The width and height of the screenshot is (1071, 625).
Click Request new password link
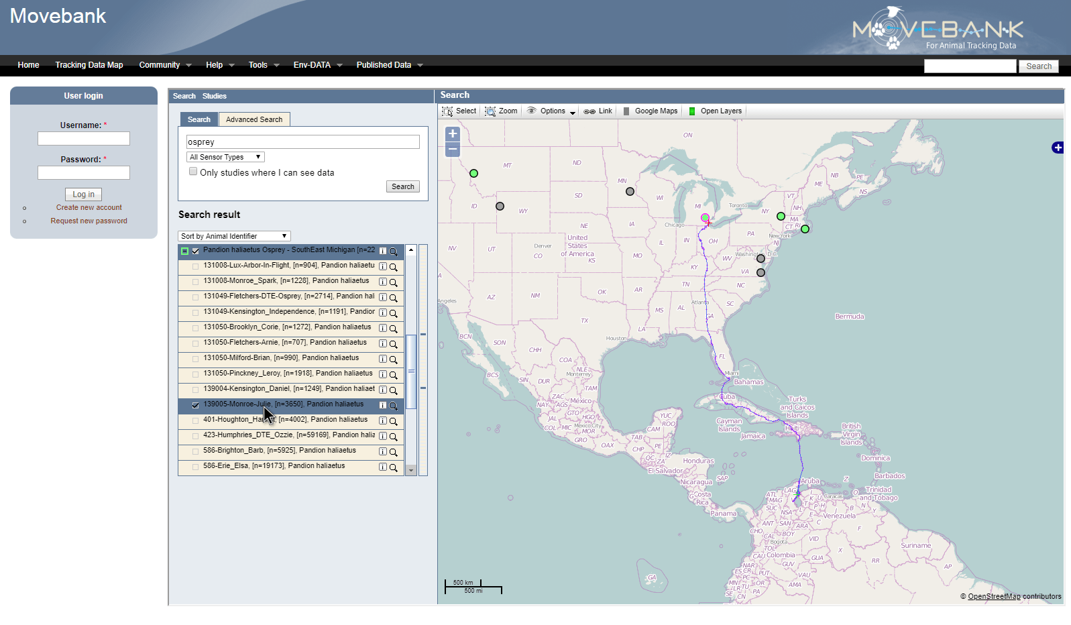[89, 221]
